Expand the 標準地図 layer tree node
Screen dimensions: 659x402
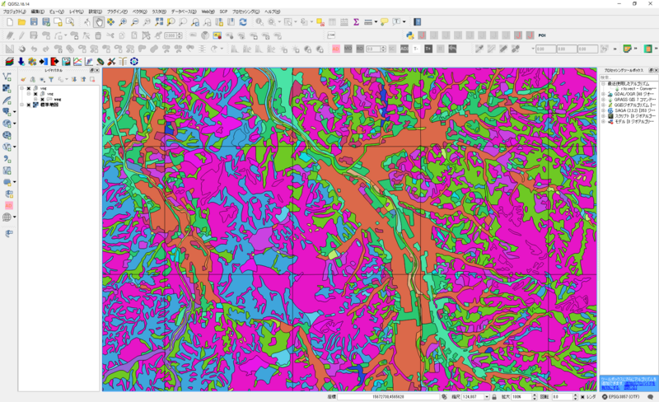coord(22,105)
